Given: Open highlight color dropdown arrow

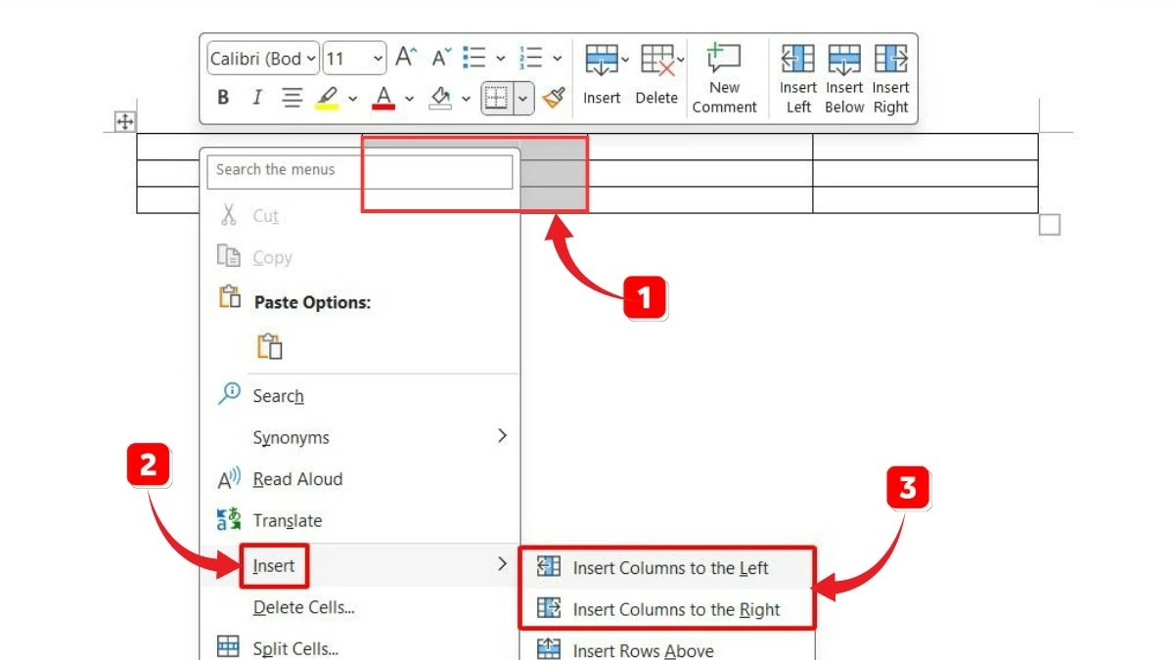Looking at the screenshot, I should (353, 99).
